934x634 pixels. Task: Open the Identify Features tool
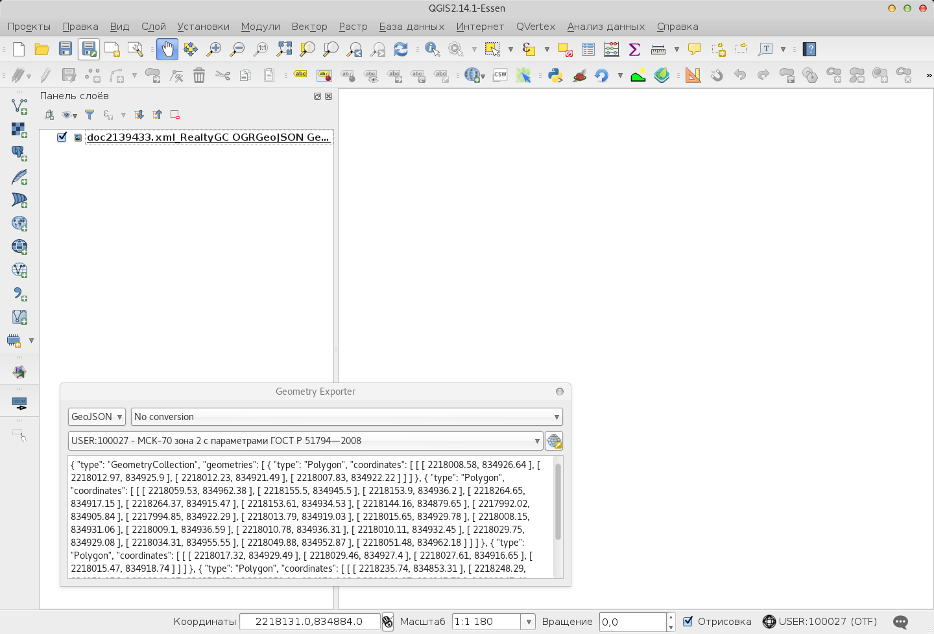(x=432, y=49)
